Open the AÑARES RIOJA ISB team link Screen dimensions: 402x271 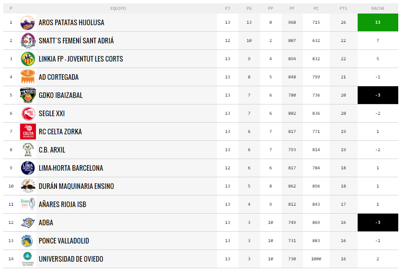[x=63, y=204]
